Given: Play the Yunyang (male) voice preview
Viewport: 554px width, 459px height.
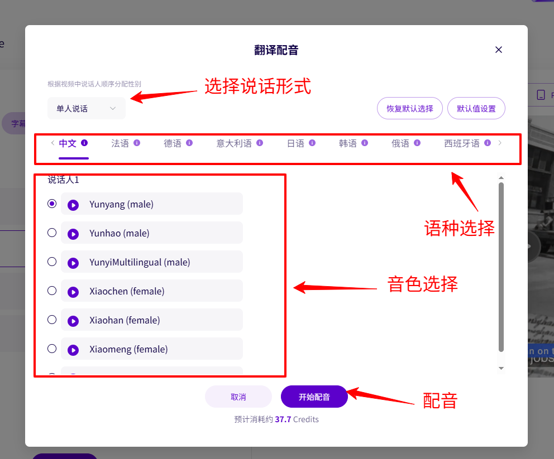Looking at the screenshot, I should pos(73,205).
